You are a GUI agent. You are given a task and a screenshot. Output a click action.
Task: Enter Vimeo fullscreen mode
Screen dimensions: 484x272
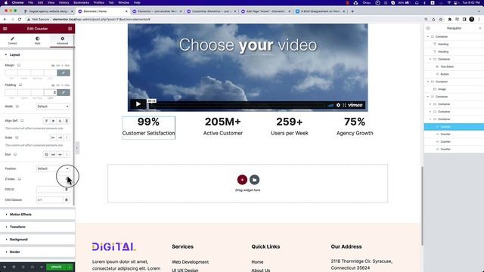click(x=345, y=105)
